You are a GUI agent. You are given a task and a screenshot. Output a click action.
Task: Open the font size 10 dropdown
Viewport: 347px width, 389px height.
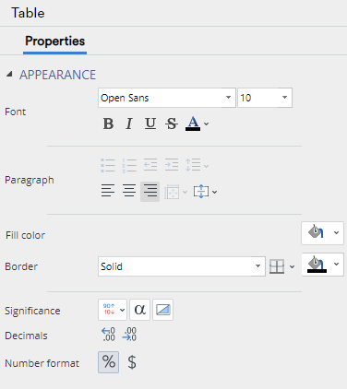point(265,98)
